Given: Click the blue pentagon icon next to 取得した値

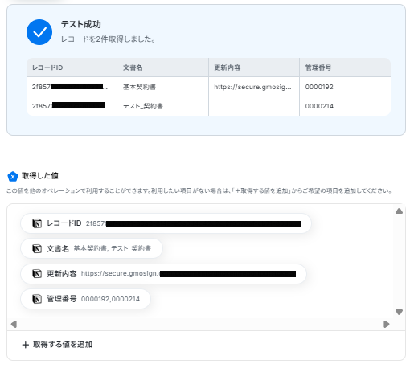Looking at the screenshot, I should (13, 176).
